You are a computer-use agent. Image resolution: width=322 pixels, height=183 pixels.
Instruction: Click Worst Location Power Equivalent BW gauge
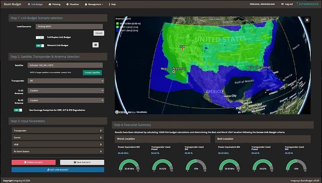(x=129, y=165)
